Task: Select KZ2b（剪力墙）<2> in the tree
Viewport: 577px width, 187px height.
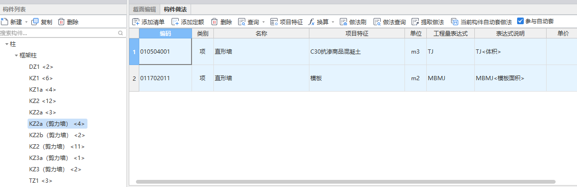Action: [x=58, y=135]
